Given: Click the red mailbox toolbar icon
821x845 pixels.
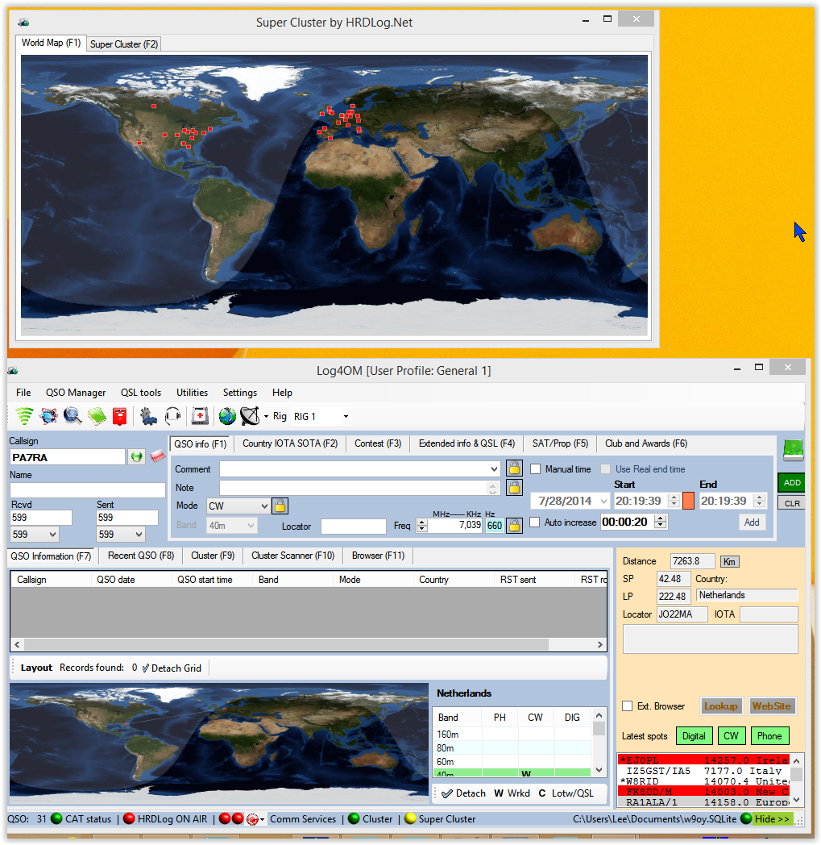Looking at the screenshot, I should click(x=119, y=416).
